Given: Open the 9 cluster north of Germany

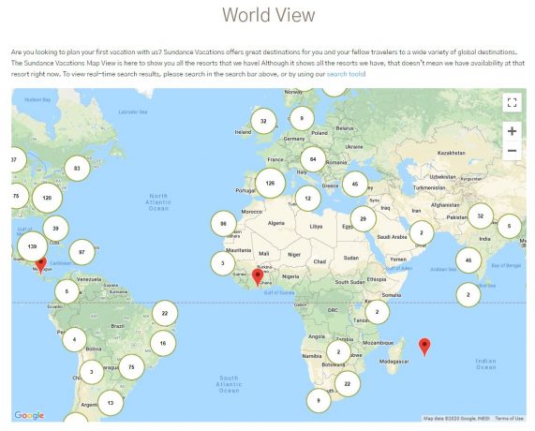Looking at the screenshot, I should click(x=302, y=118).
